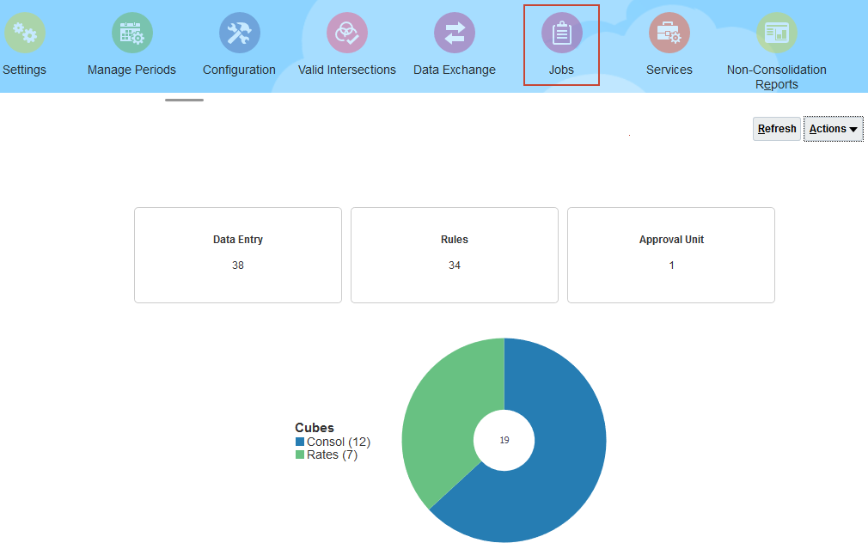
Task: Click the Rates (7) legend label
Action: pos(332,454)
